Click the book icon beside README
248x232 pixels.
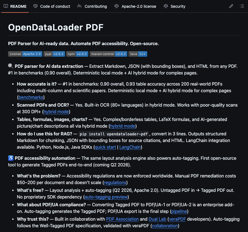click(x=6, y=6)
